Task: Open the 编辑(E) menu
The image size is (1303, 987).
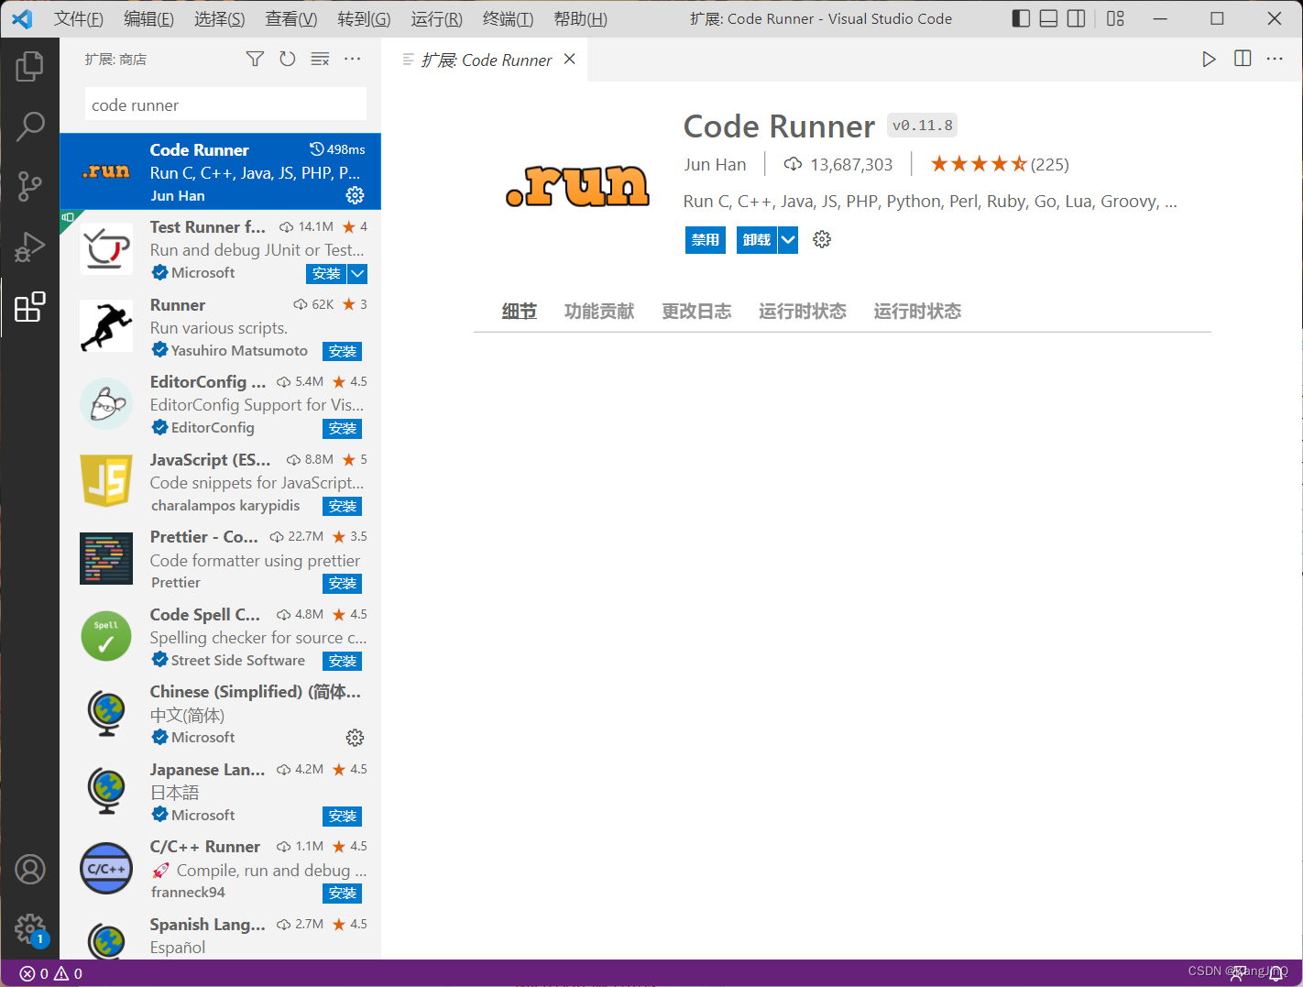Action: point(148,18)
